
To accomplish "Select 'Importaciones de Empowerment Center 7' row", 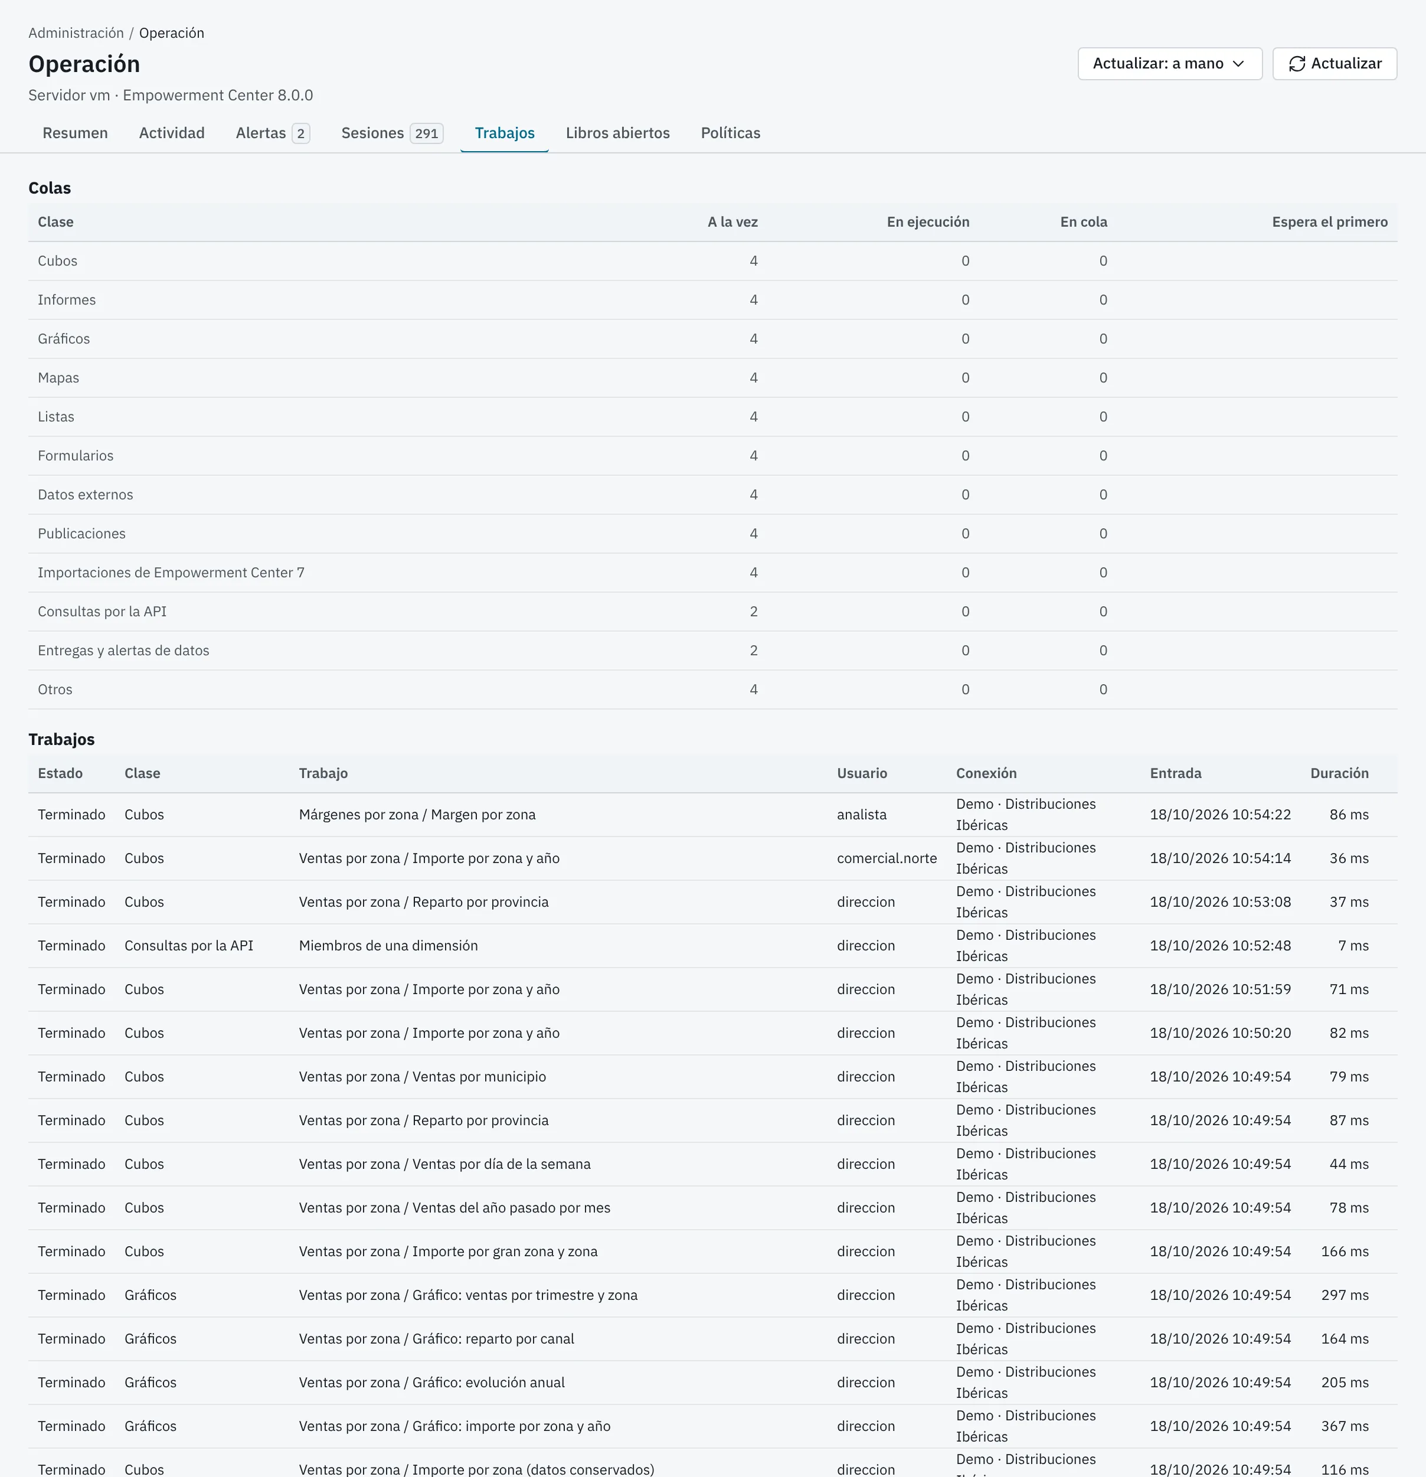I will point(712,573).
